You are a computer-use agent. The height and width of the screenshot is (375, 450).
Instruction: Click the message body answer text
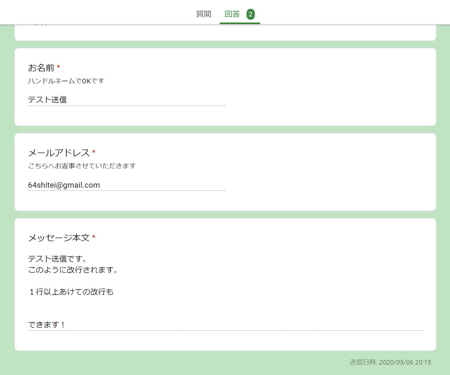click(225, 292)
